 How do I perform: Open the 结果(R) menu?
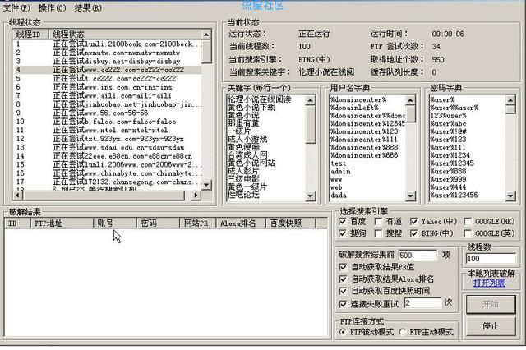pos(88,7)
